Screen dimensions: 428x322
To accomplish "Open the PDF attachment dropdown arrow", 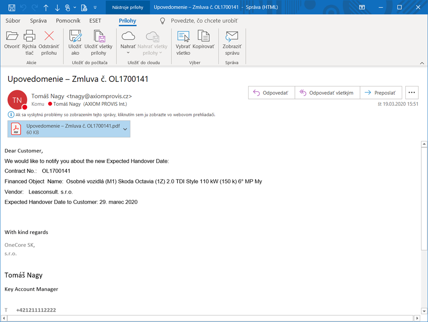I will click(x=125, y=129).
